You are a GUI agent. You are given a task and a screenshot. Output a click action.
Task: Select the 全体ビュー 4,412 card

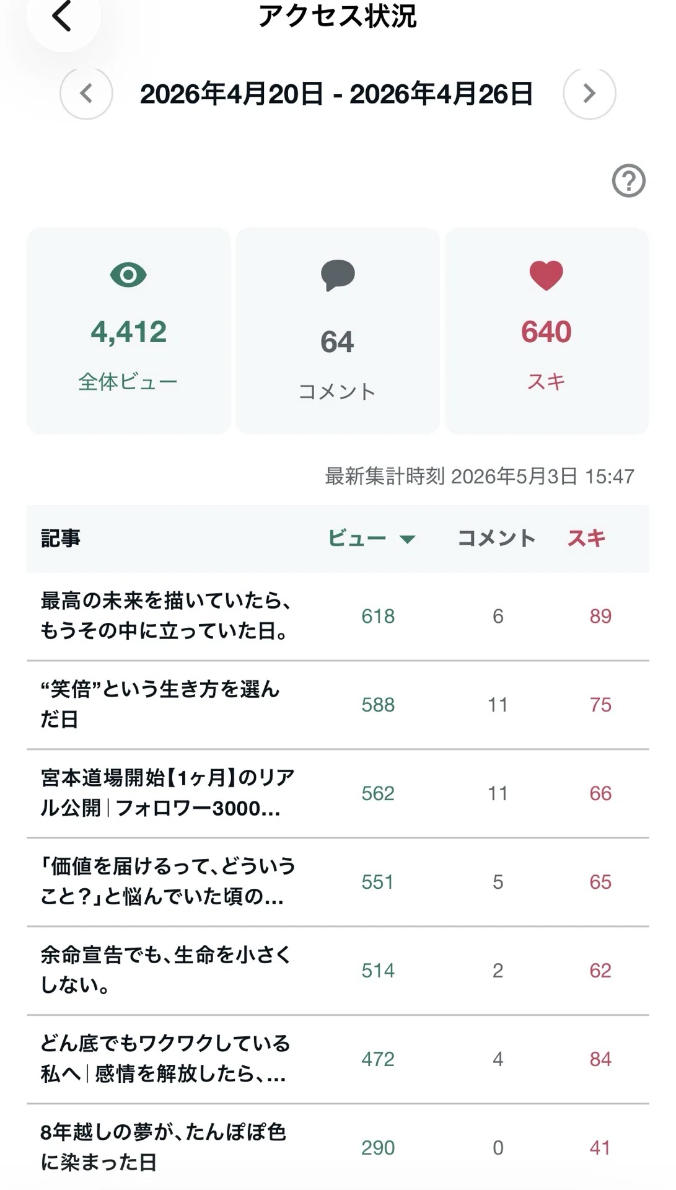pyautogui.click(x=128, y=330)
